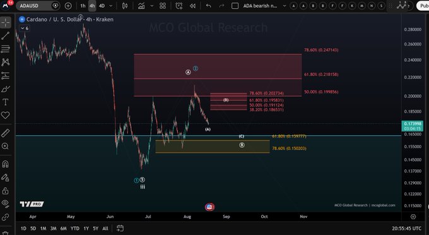The image size is (429, 235).
Task: Expand the timeframe interval dropdown
Action: pos(111,6)
